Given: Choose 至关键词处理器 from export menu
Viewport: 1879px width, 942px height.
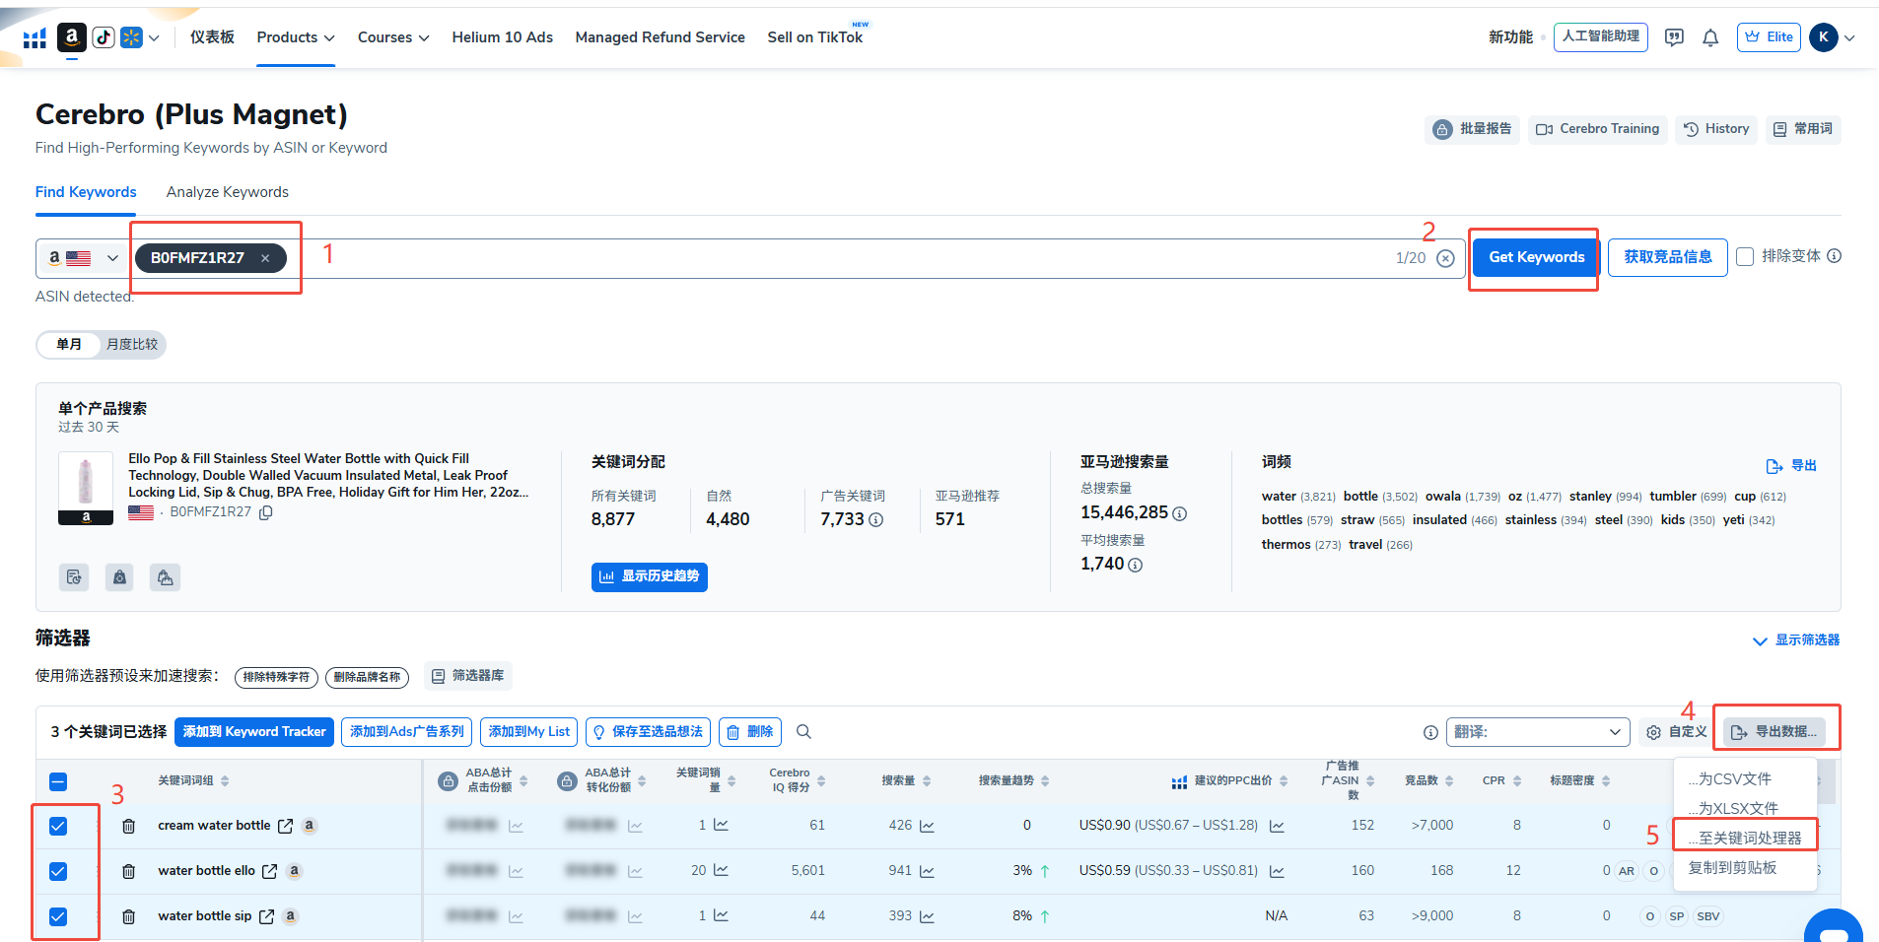Looking at the screenshot, I should 1745,838.
